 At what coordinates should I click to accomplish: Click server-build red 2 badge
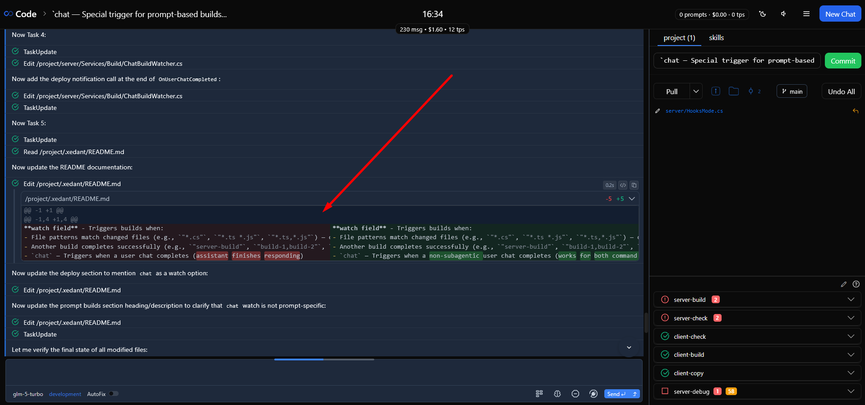pyautogui.click(x=715, y=300)
